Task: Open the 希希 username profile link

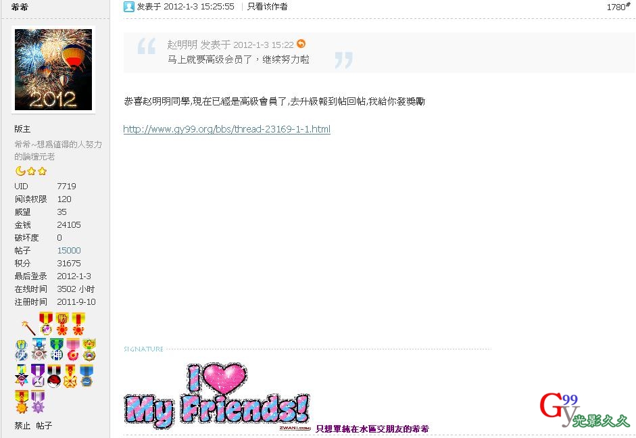Action: pyautogui.click(x=20, y=7)
